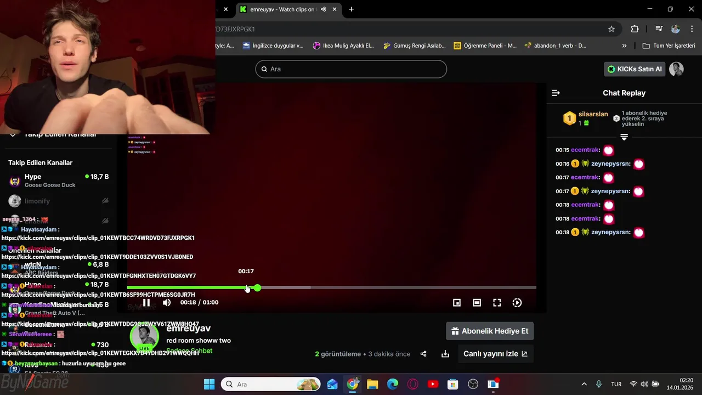Open a new browser tab
This screenshot has width=702, height=395.
tap(351, 9)
